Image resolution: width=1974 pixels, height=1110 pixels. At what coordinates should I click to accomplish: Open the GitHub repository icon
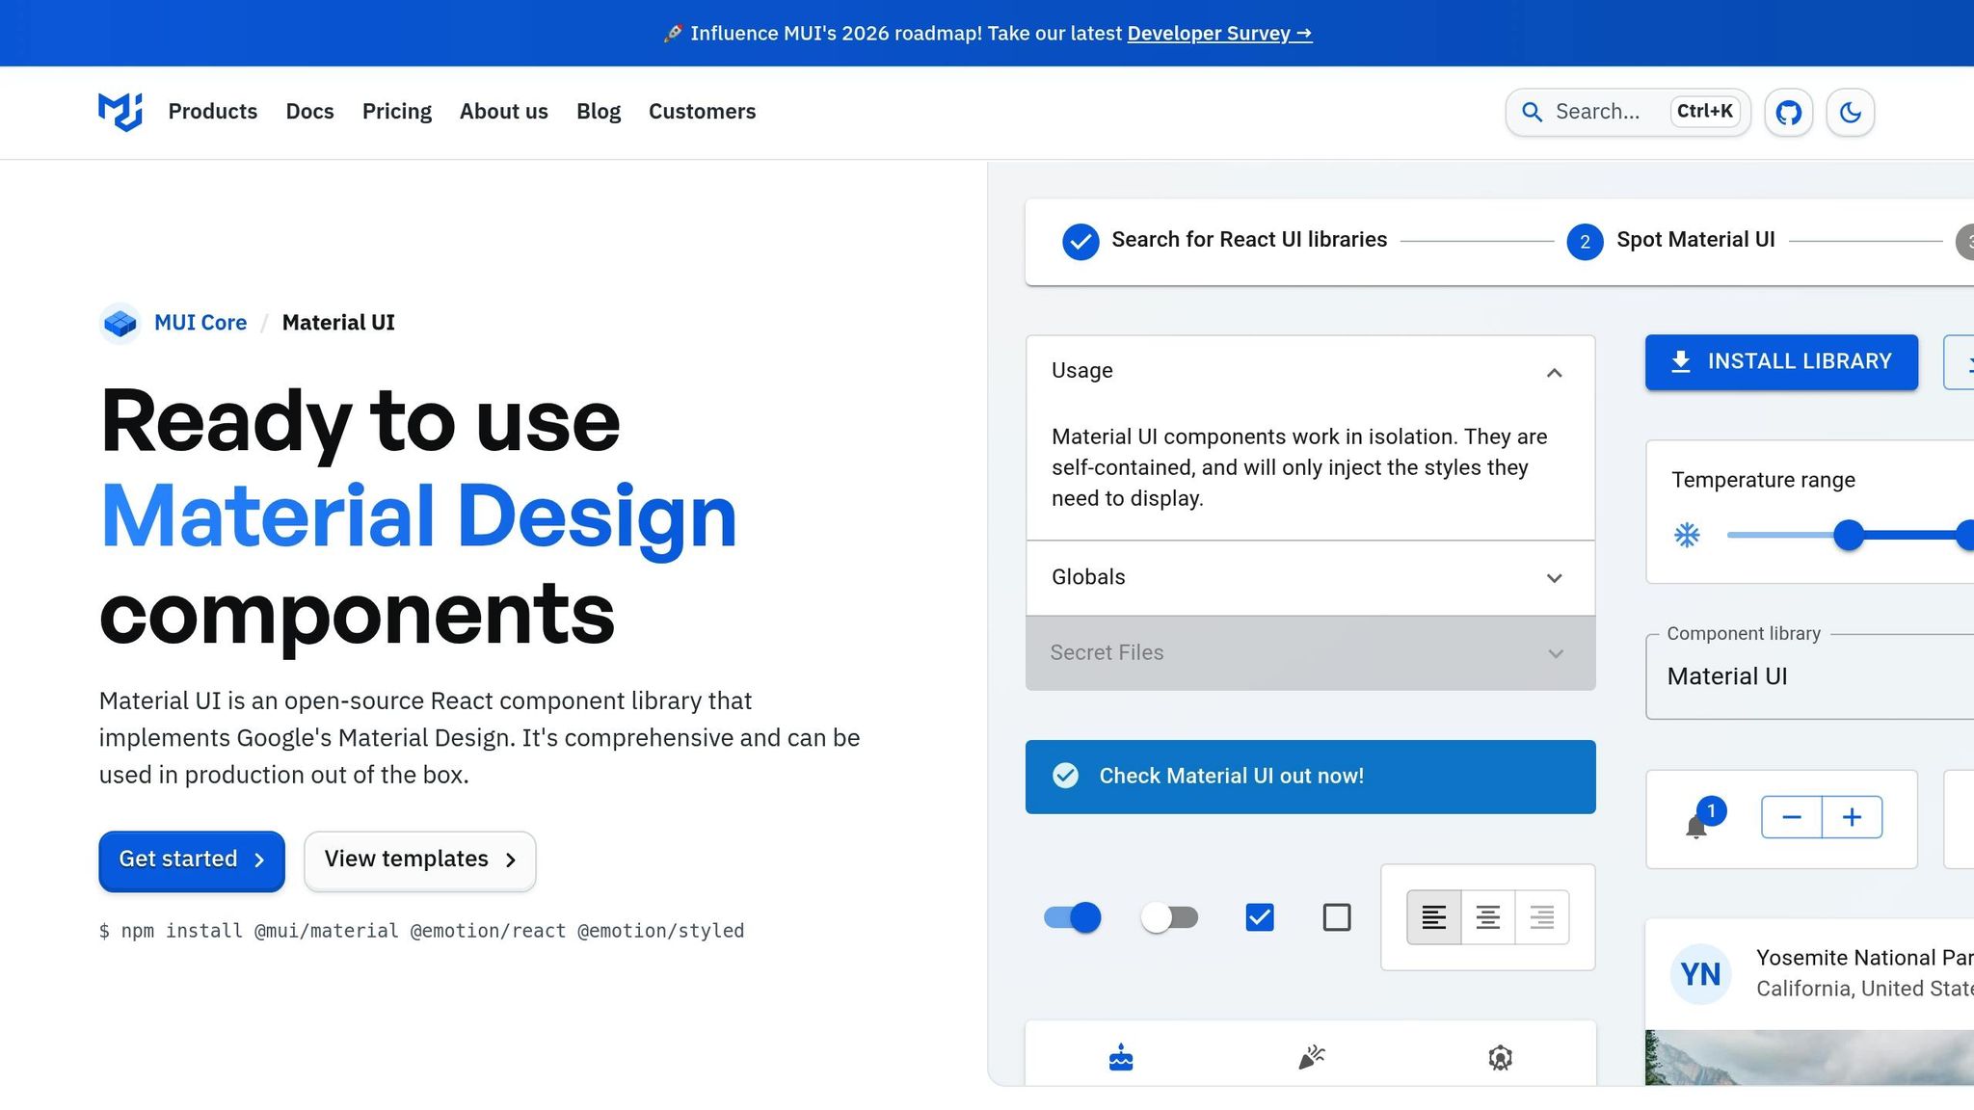tap(1789, 113)
